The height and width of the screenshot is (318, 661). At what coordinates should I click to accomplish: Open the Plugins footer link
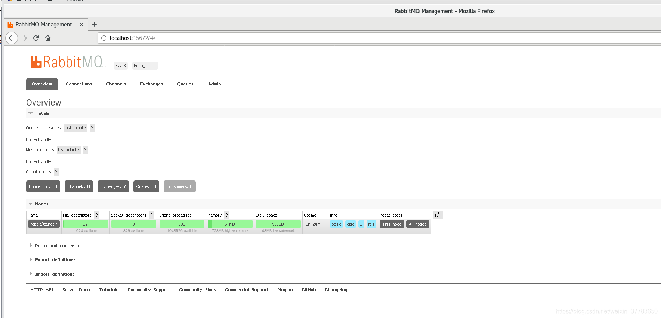(x=285, y=290)
